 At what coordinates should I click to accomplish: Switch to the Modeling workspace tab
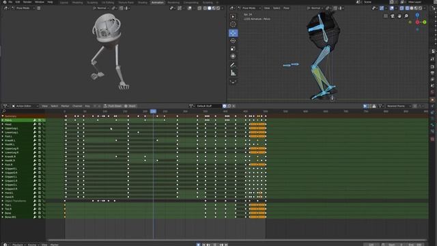(x=77, y=2)
